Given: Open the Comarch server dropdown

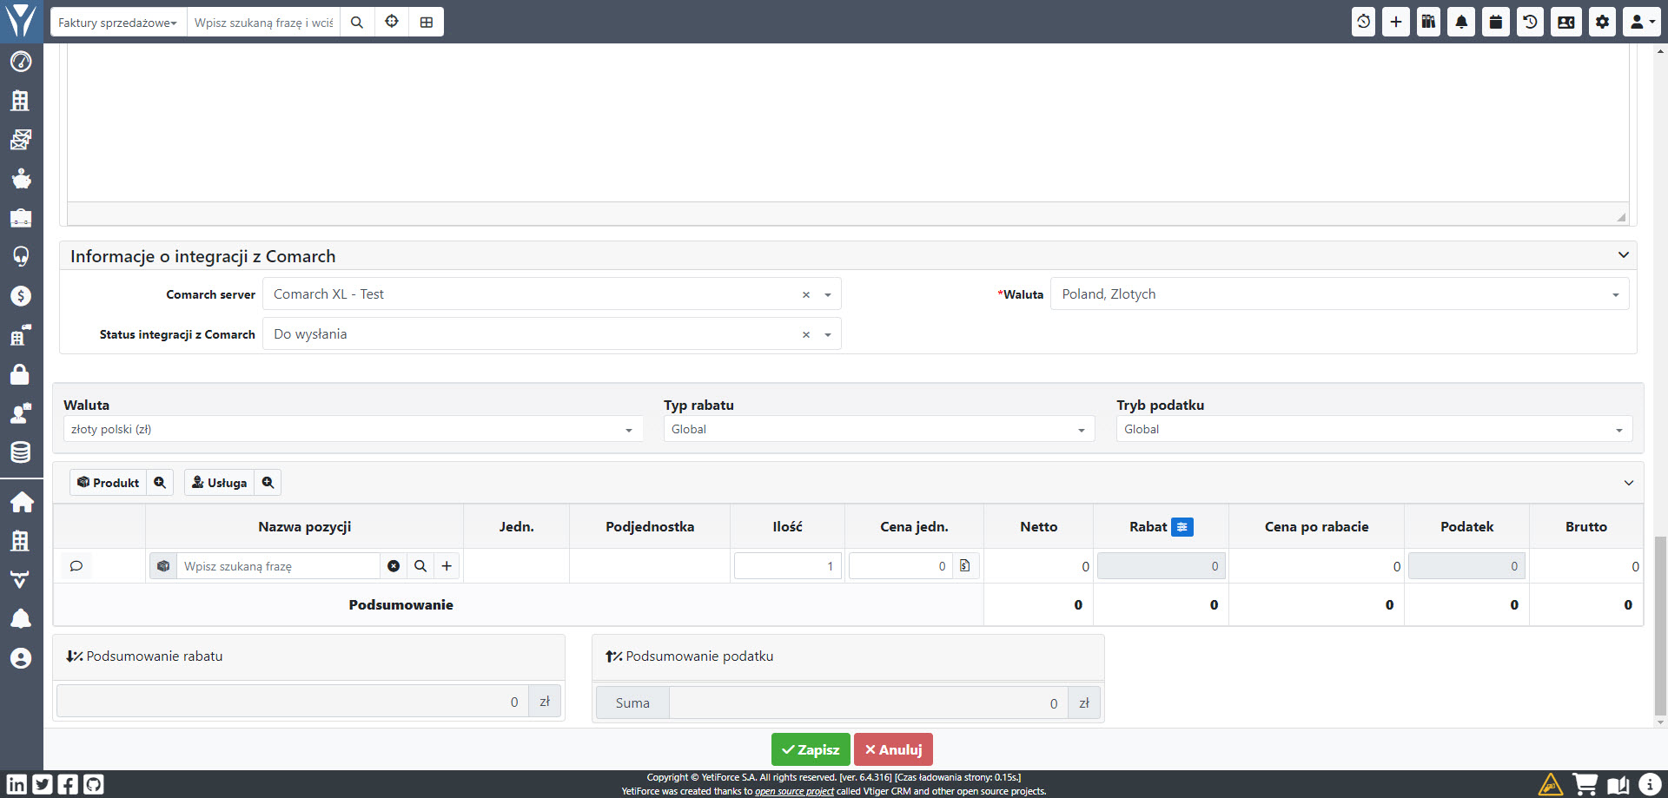Looking at the screenshot, I should [552, 294].
